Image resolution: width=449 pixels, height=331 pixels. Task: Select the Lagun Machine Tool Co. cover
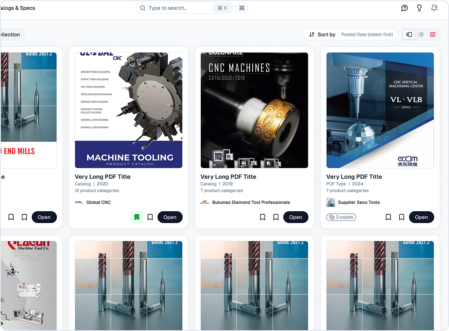(28, 286)
